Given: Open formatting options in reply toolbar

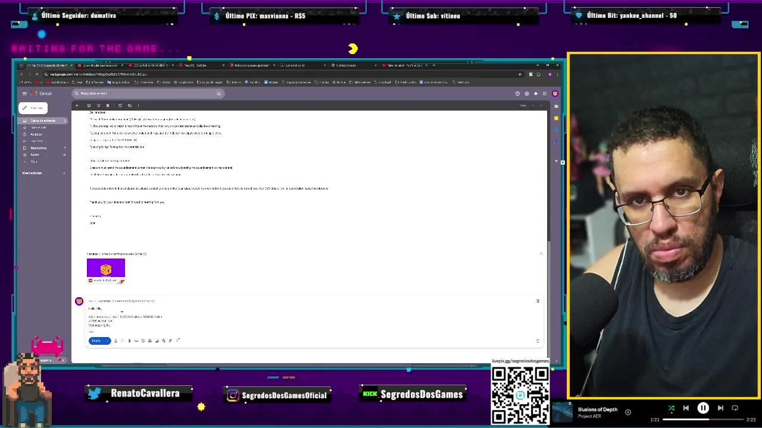Looking at the screenshot, I should [115, 341].
